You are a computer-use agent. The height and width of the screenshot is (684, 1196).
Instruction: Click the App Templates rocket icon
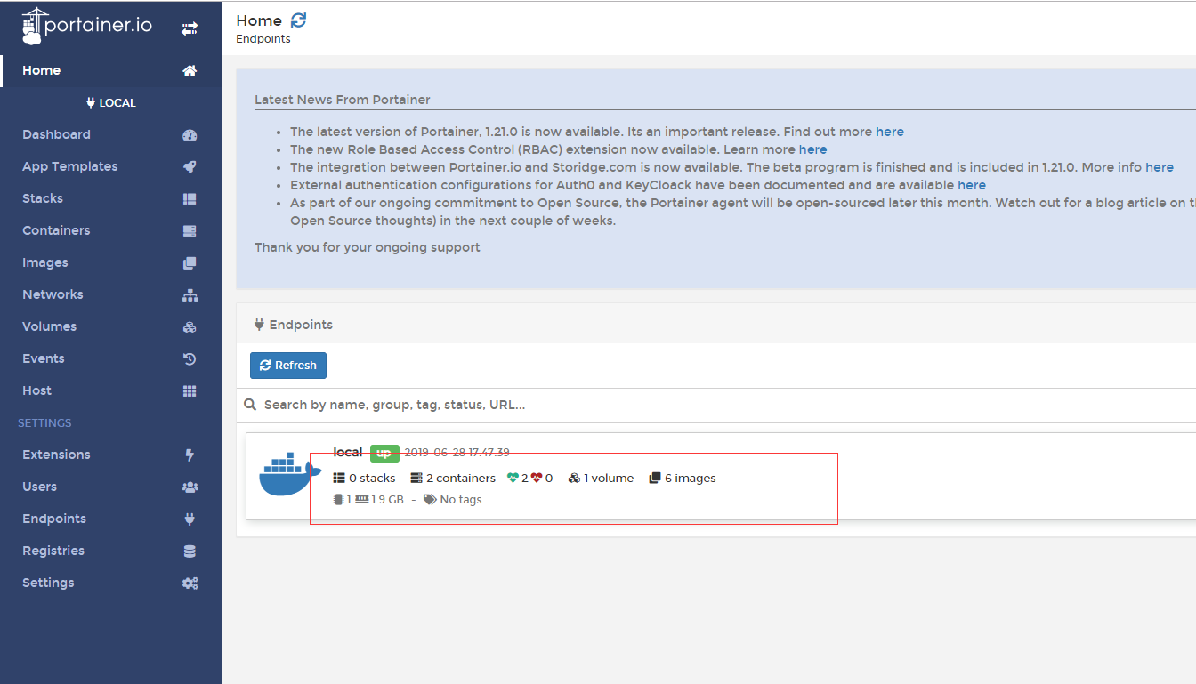point(190,167)
